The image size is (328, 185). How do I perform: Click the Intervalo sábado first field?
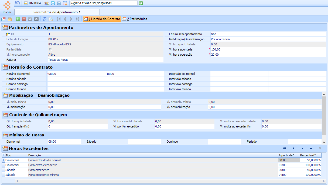point(239,79)
